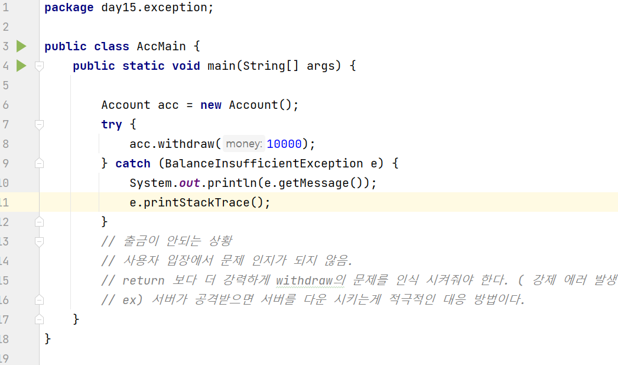Click the 'new' keyword in Account creation
This screenshot has width=618, height=365.
click(x=211, y=105)
